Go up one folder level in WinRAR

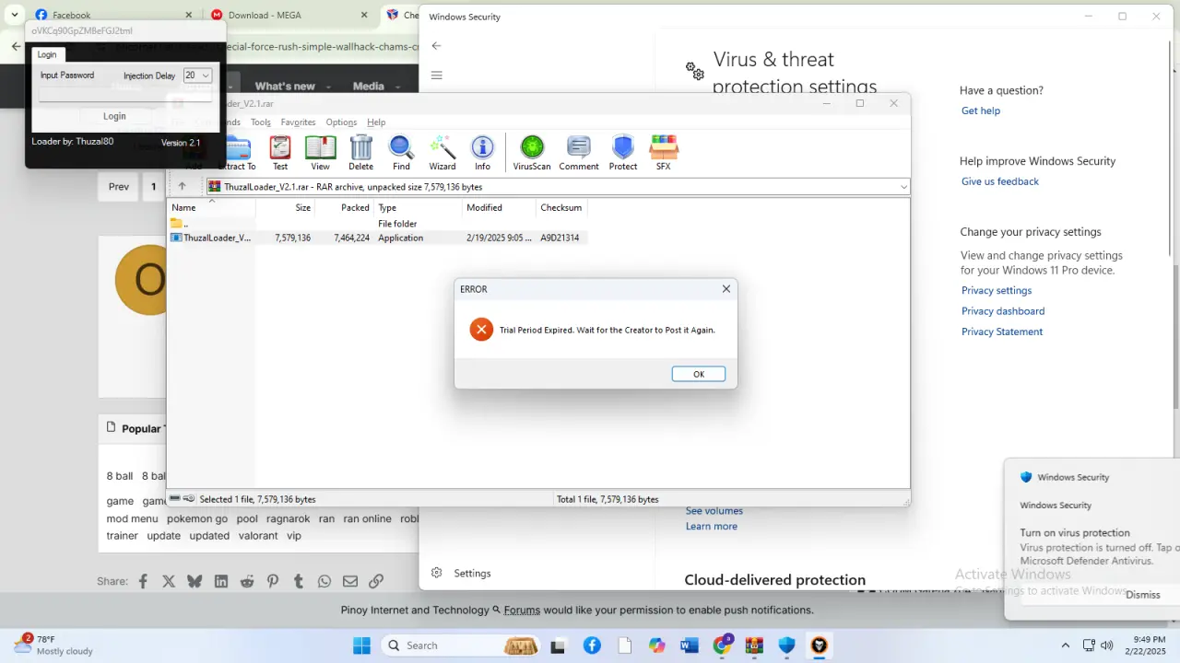[182, 186]
